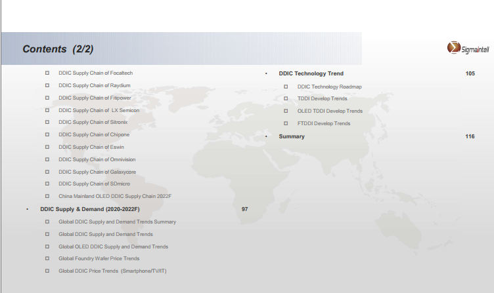This screenshot has height=293, width=494.
Task: Open DDIC Supply Chain of SDmicro
Action: click(x=94, y=184)
